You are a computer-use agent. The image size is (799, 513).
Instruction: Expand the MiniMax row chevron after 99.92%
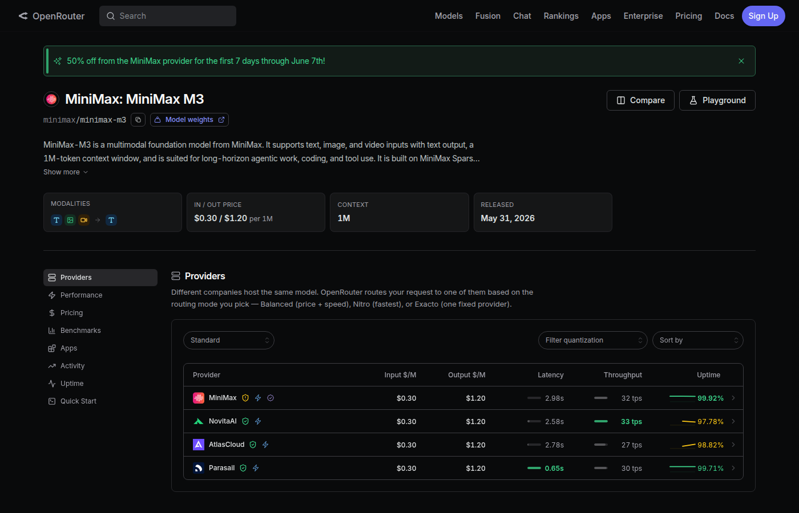click(733, 398)
